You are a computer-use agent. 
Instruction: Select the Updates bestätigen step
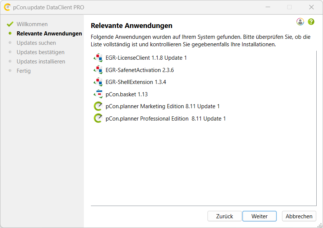(41, 52)
